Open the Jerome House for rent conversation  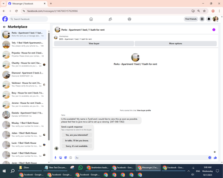pyautogui.click(x=24, y=105)
